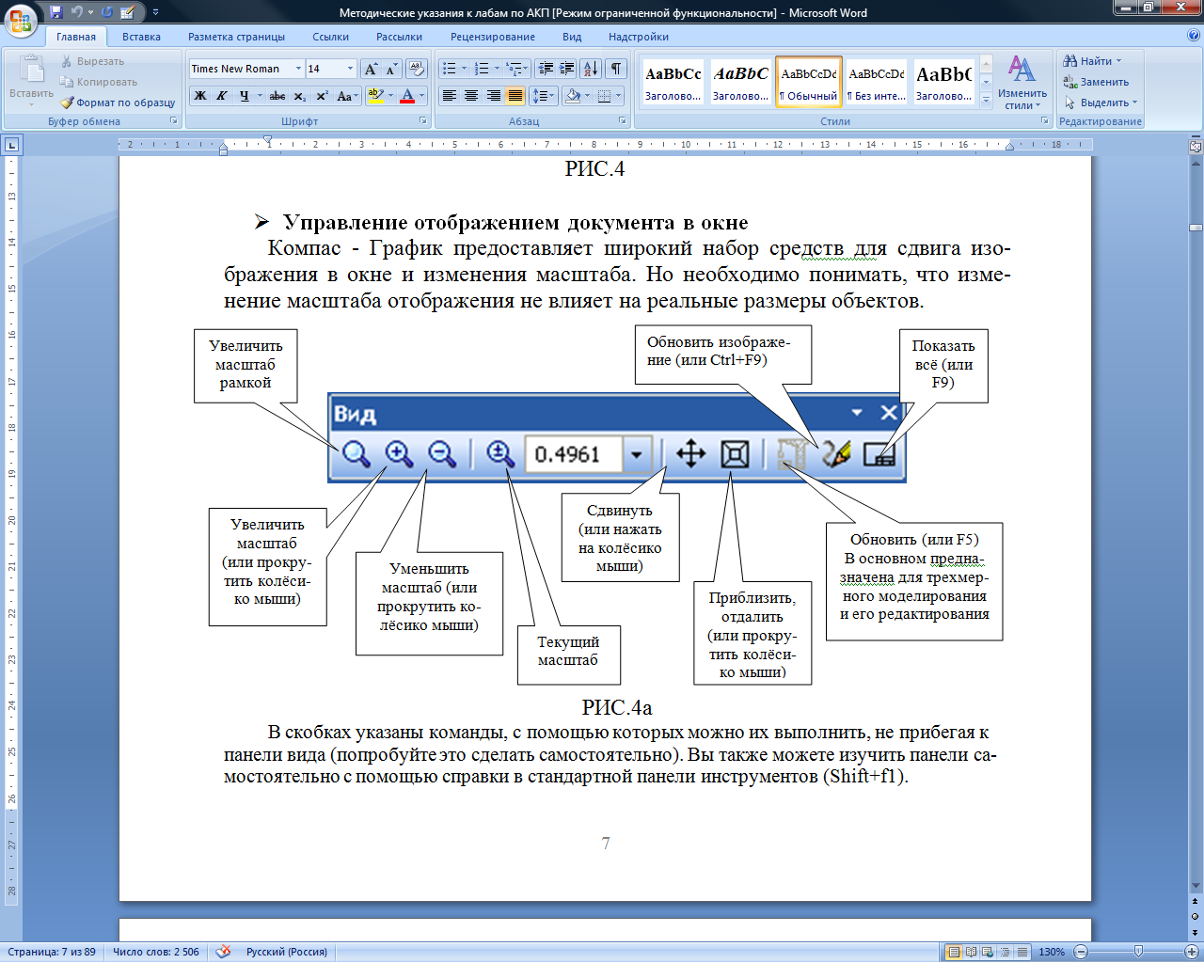Click Найти button
The image size is (1204, 963).
pos(1093,61)
